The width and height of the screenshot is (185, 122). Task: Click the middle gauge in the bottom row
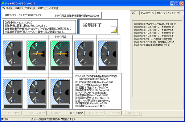point(37,94)
